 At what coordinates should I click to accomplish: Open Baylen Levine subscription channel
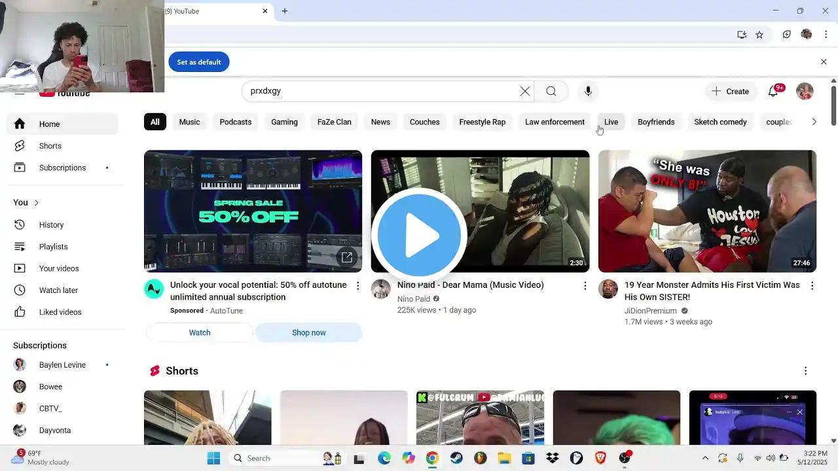(62, 365)
